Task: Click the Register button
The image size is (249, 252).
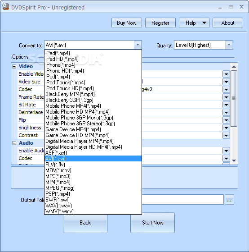Action: [160, 23]
